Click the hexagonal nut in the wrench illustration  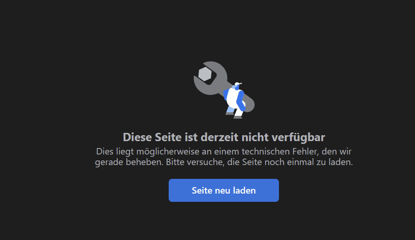click(205, 74)
